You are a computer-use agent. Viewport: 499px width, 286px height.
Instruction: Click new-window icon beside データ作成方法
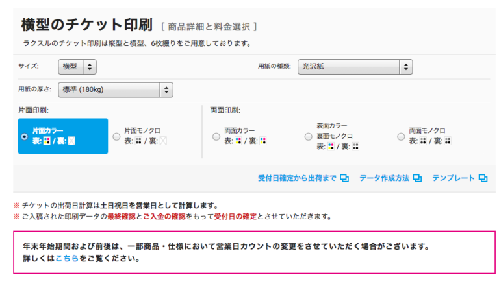tap(417, 178)
